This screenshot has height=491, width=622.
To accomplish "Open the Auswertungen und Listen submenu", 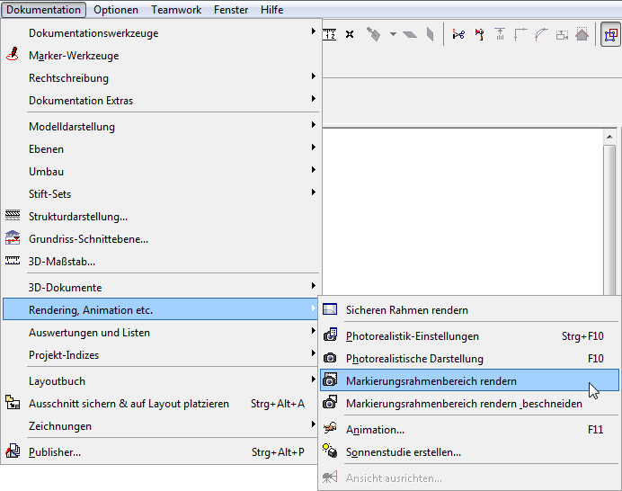I will click(x=161, y=332).
